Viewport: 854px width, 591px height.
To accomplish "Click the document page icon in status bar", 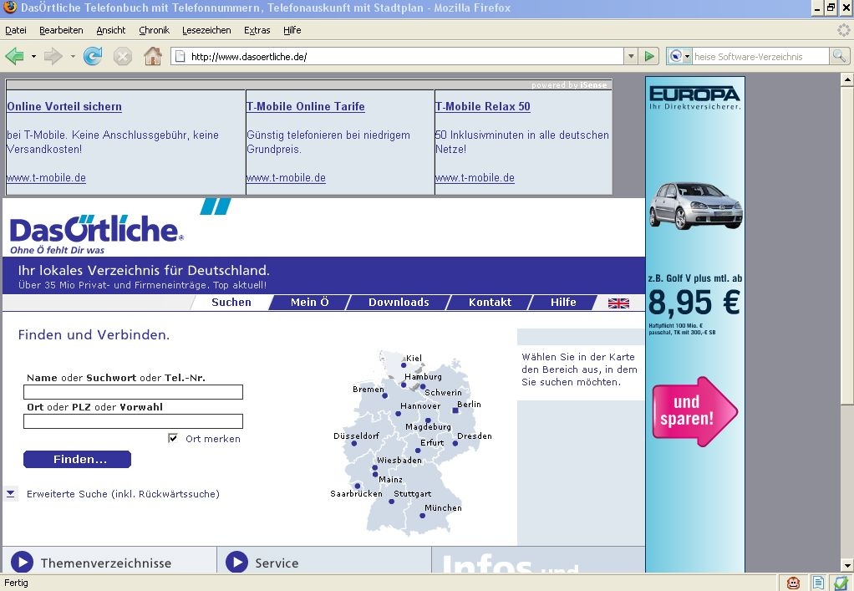I will (817, 583).
